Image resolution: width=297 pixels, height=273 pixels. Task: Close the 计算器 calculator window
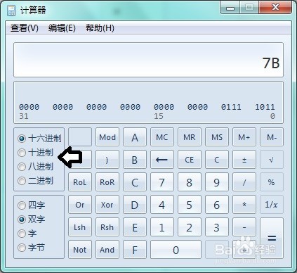(275, 8)
